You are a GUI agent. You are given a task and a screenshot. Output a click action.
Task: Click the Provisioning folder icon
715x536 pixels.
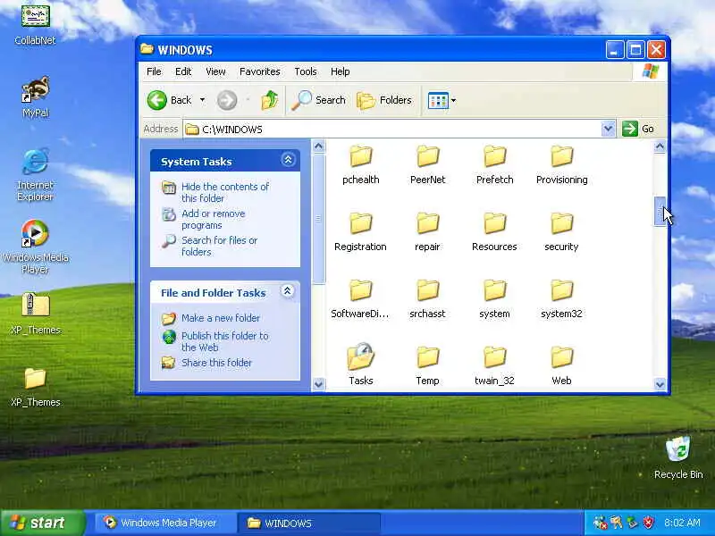562,156
